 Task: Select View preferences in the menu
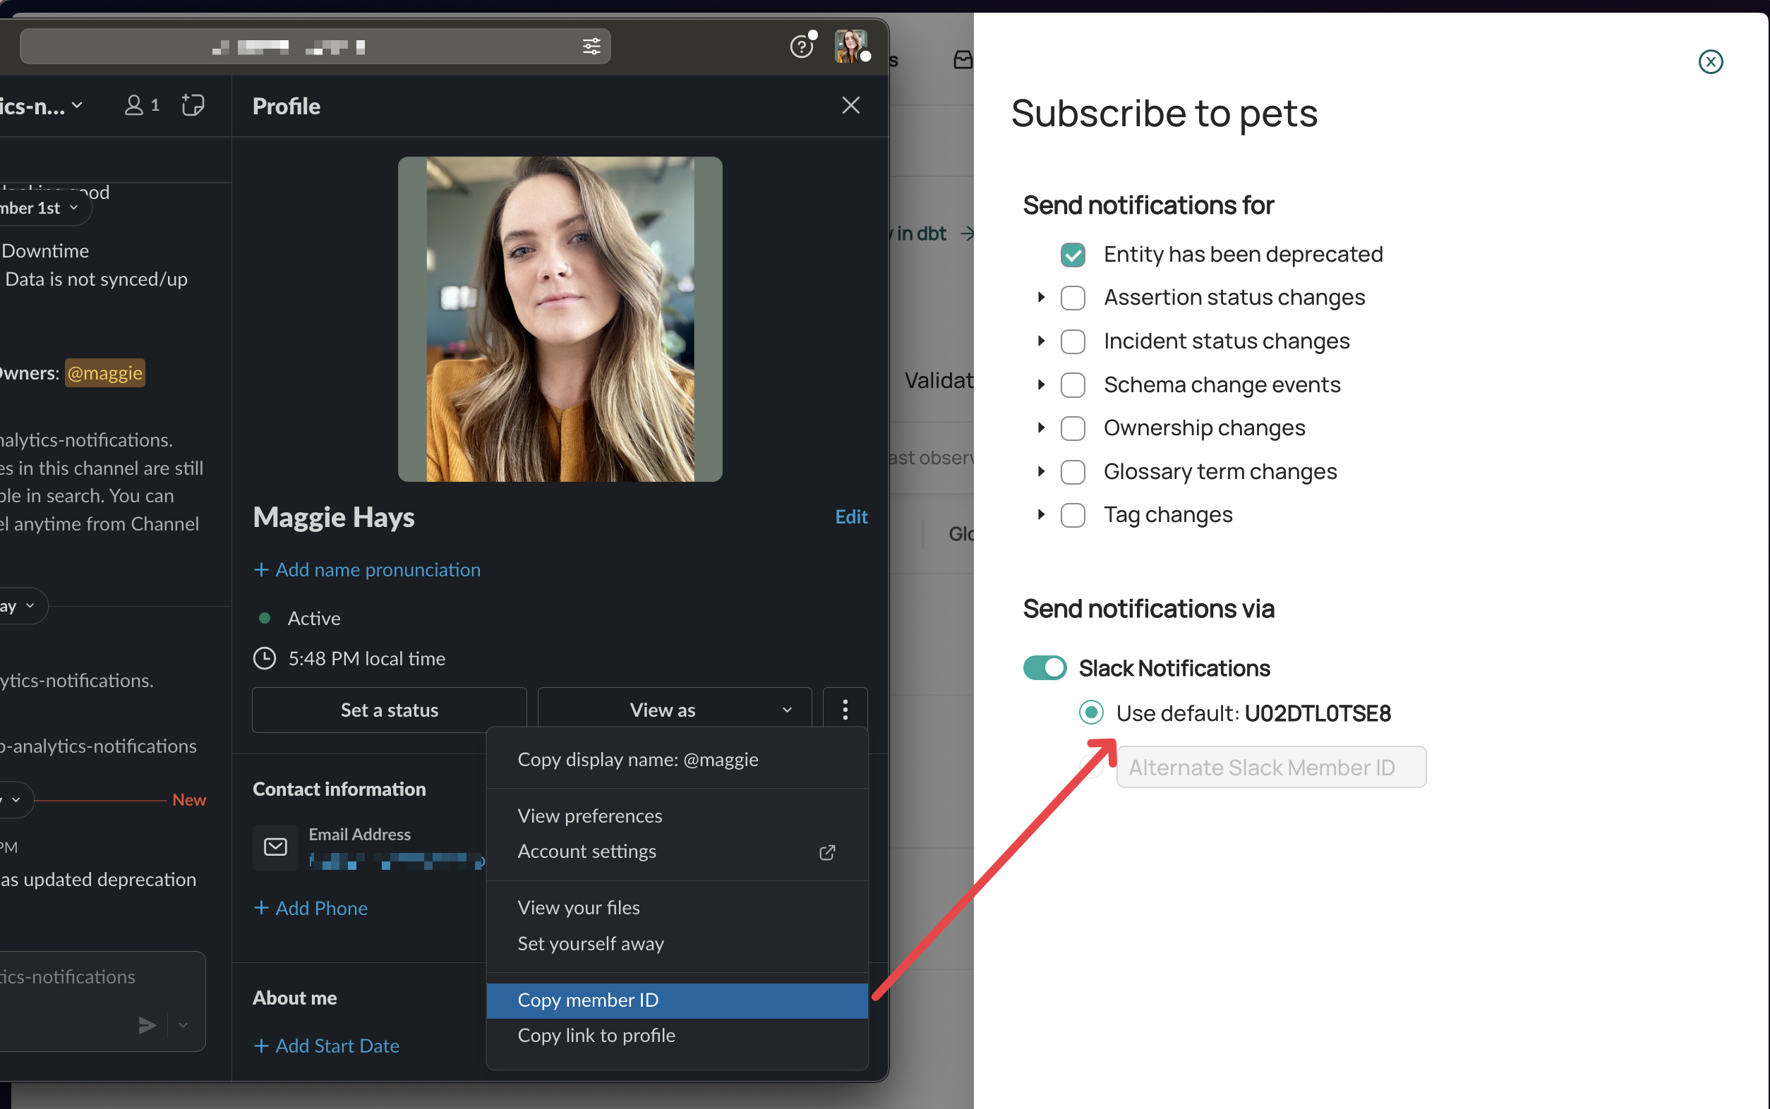[589, 816]
